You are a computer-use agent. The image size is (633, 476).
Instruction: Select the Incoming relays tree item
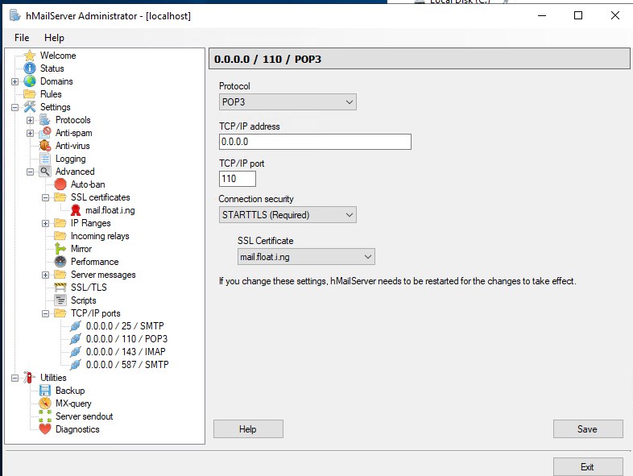tap(100, 236)
